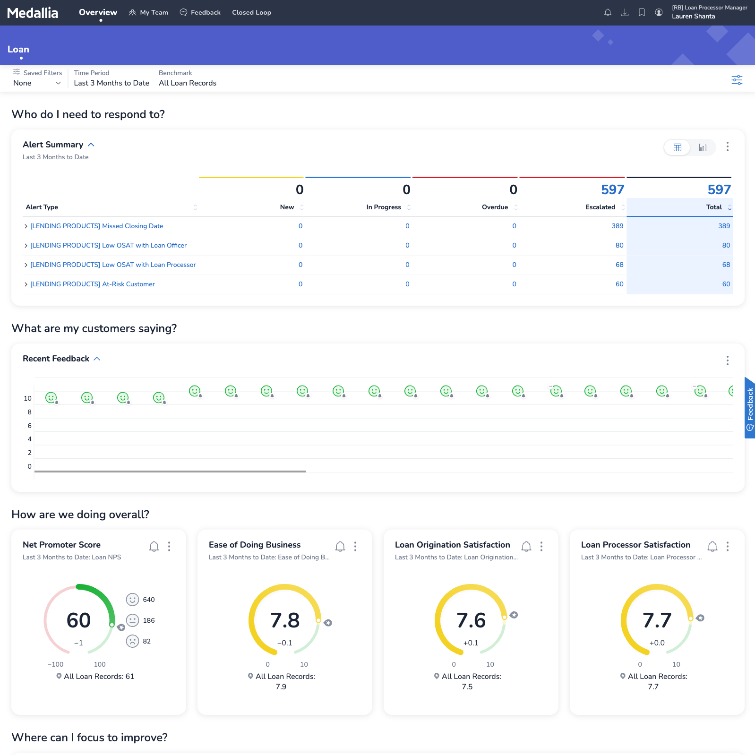This screenshot has height=755, width=755.
Task: Switch Alert Summary to bar chart view
Action: coord(703,147)
